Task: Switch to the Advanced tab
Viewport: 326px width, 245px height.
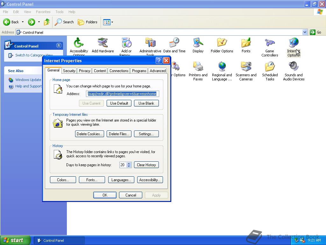Action: pyautogui.click(x=158, y=71)
